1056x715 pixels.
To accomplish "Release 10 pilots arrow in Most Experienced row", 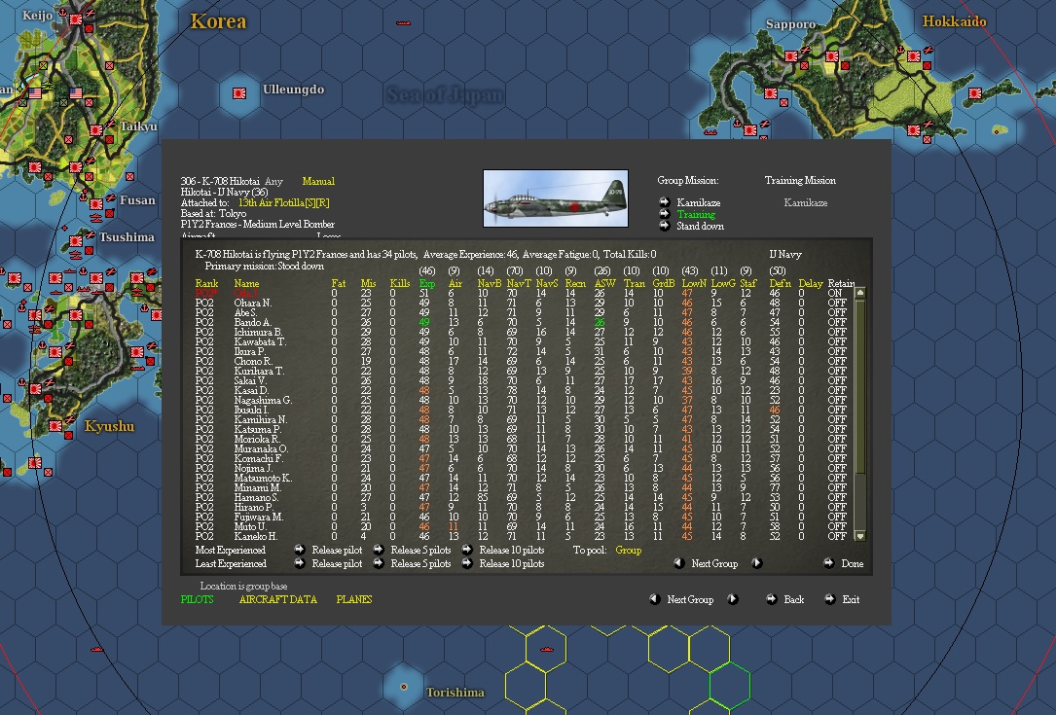I will (467, 550).
